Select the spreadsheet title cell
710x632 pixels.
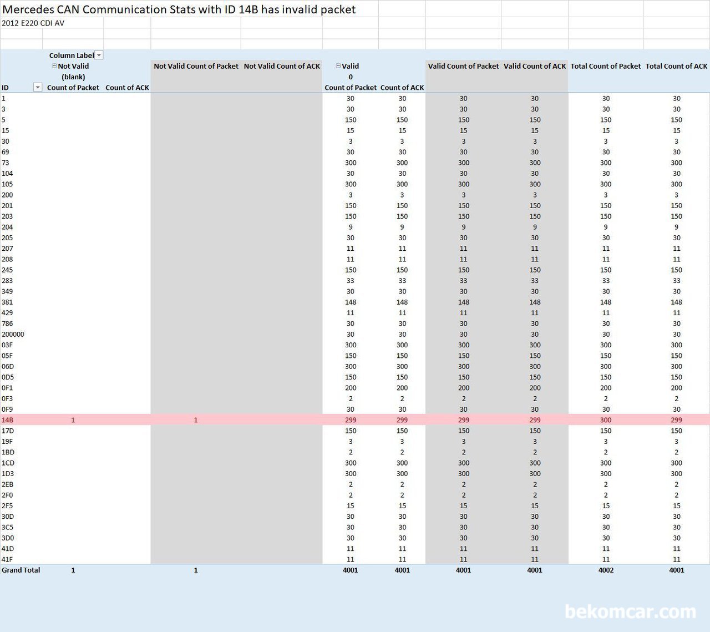pyautogui.click(x=179, y=9)
